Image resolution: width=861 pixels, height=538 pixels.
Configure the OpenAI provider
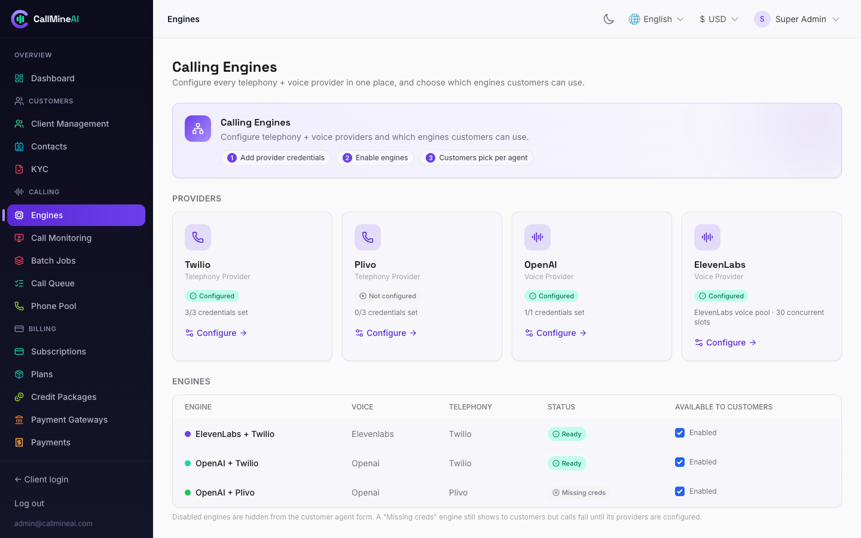point(556,333)
